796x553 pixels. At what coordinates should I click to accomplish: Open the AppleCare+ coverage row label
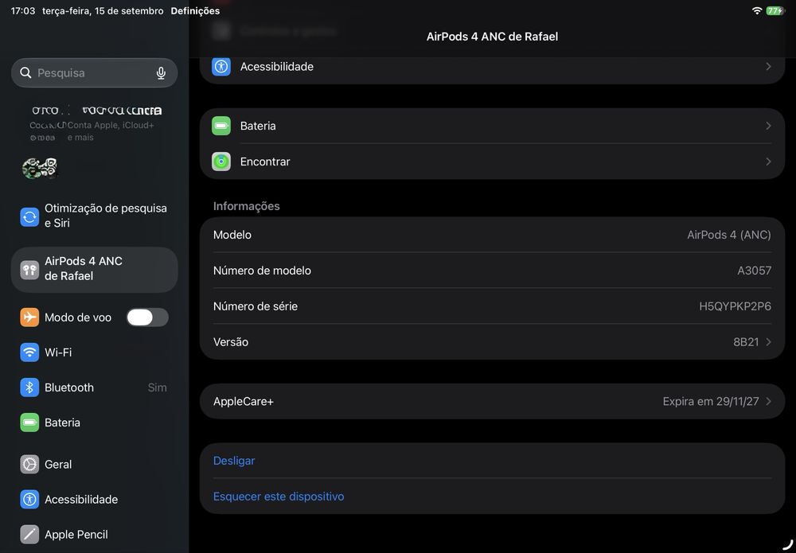(x=244, y=401)
